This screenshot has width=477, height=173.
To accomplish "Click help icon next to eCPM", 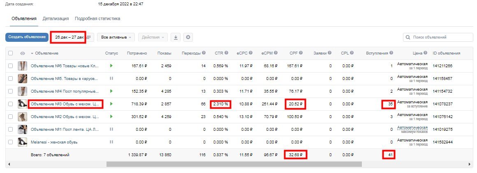I will pyautogui.click(x=276, y=53).
